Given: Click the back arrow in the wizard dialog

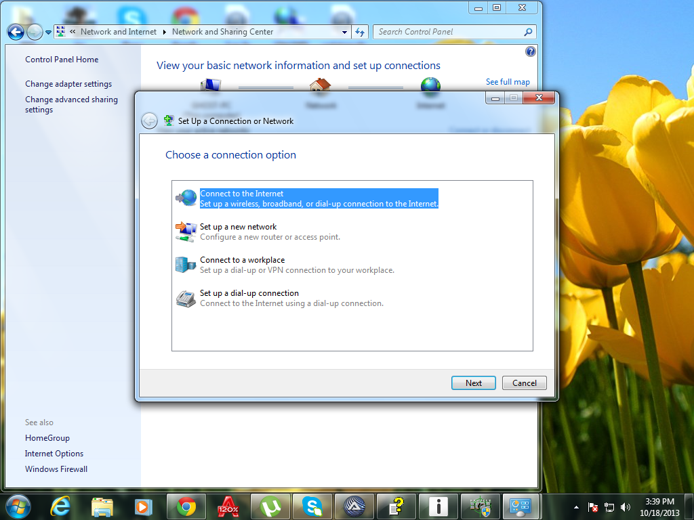Looking at the screenshot, I should pyautogui.click(x=149, y=121).
